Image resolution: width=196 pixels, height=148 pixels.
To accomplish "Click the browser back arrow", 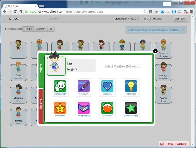I will 5,11.
